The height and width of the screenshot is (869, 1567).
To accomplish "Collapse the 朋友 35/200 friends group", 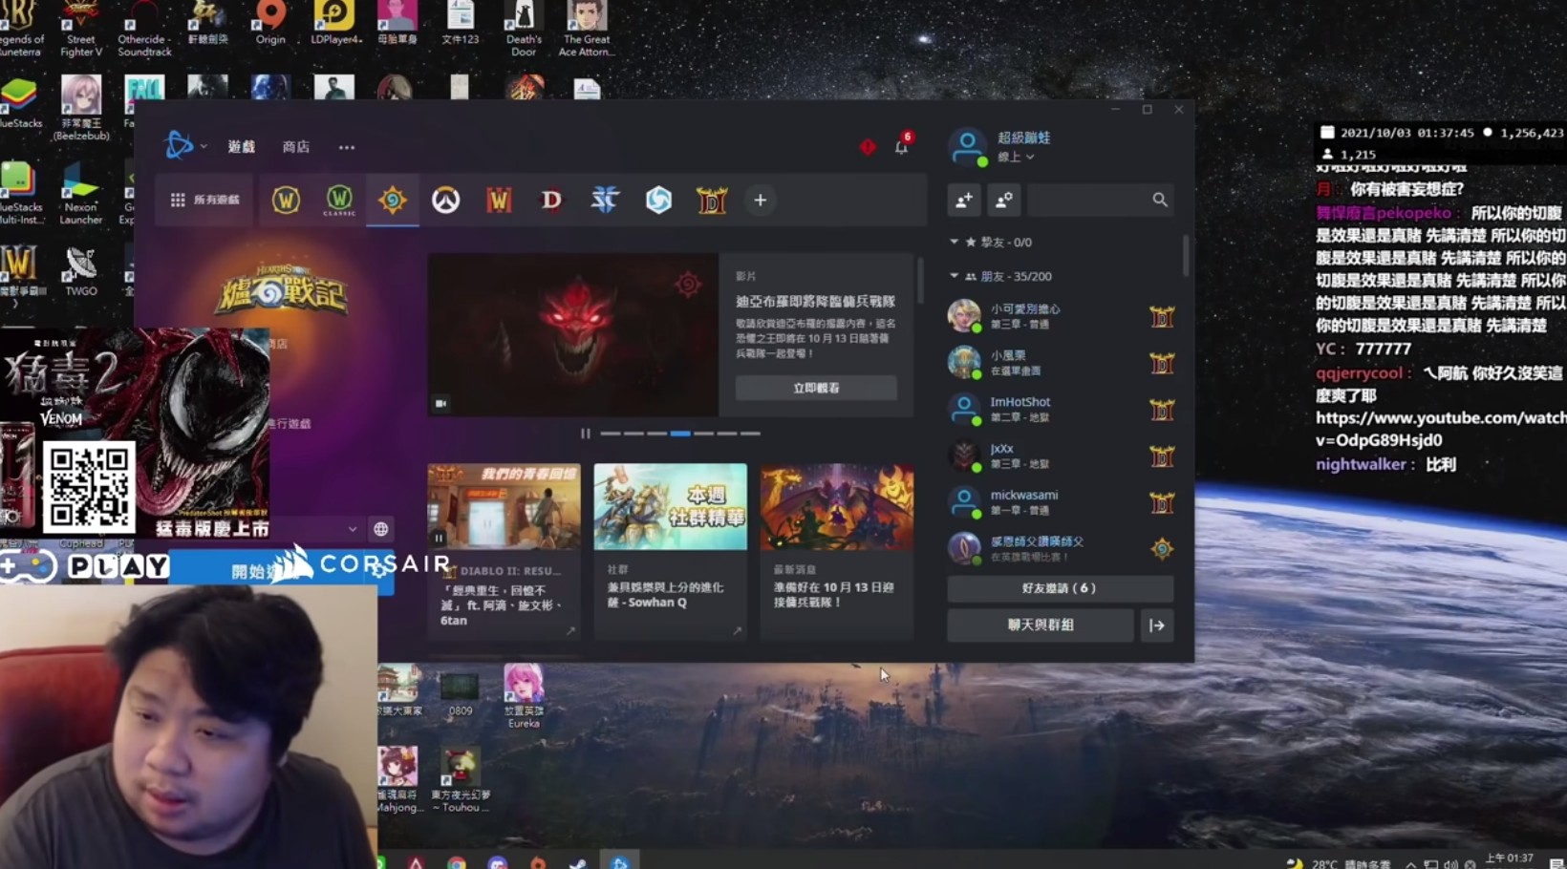I will (x=954, y=276).
